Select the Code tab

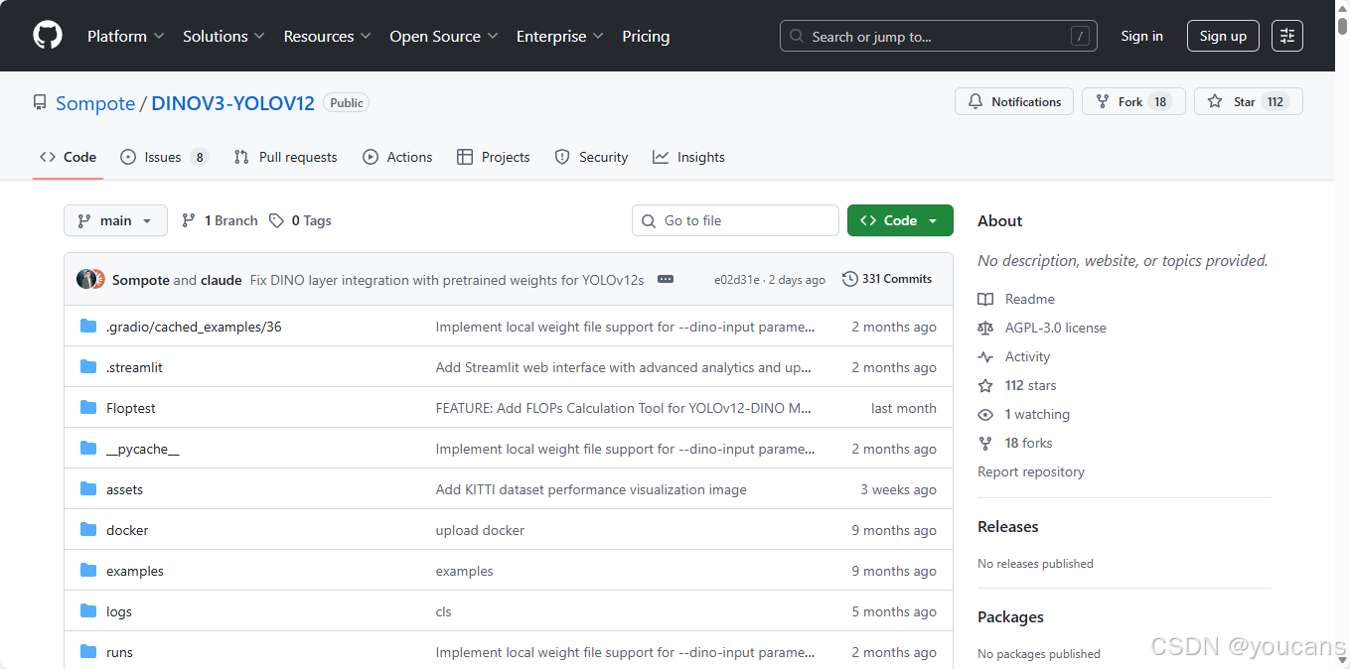[68, 157]
